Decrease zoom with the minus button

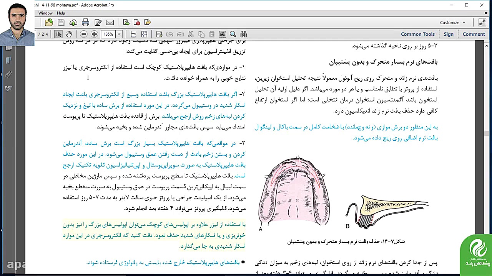[x=83, y=34]
